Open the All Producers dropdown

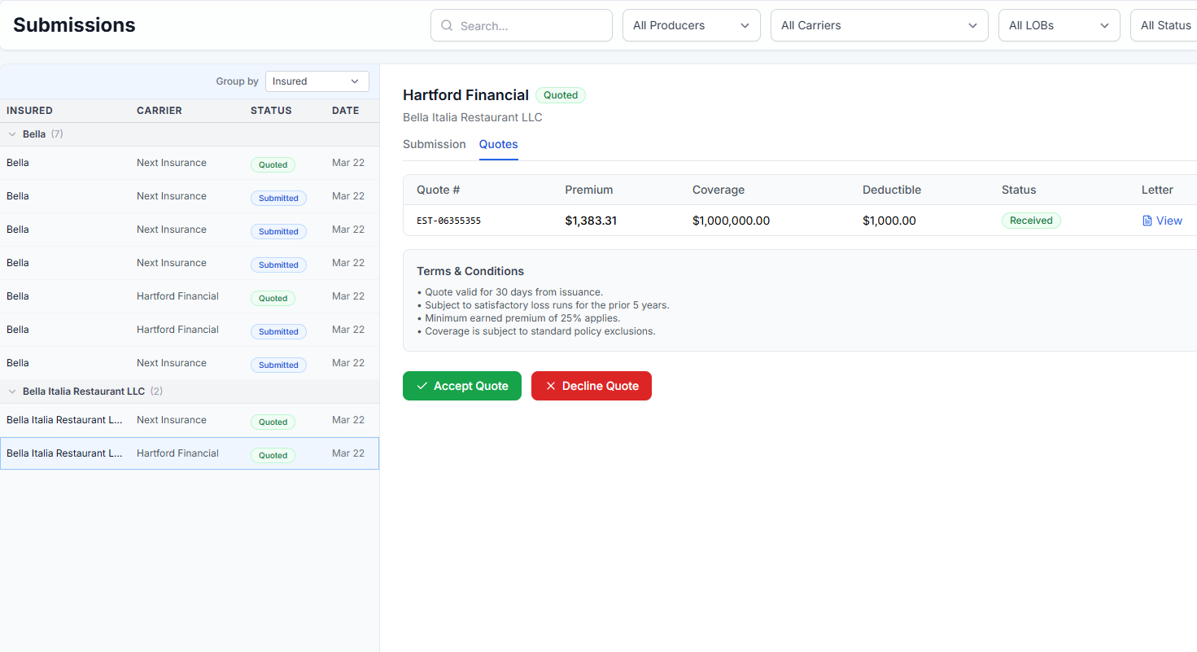(x=691, y=25)
